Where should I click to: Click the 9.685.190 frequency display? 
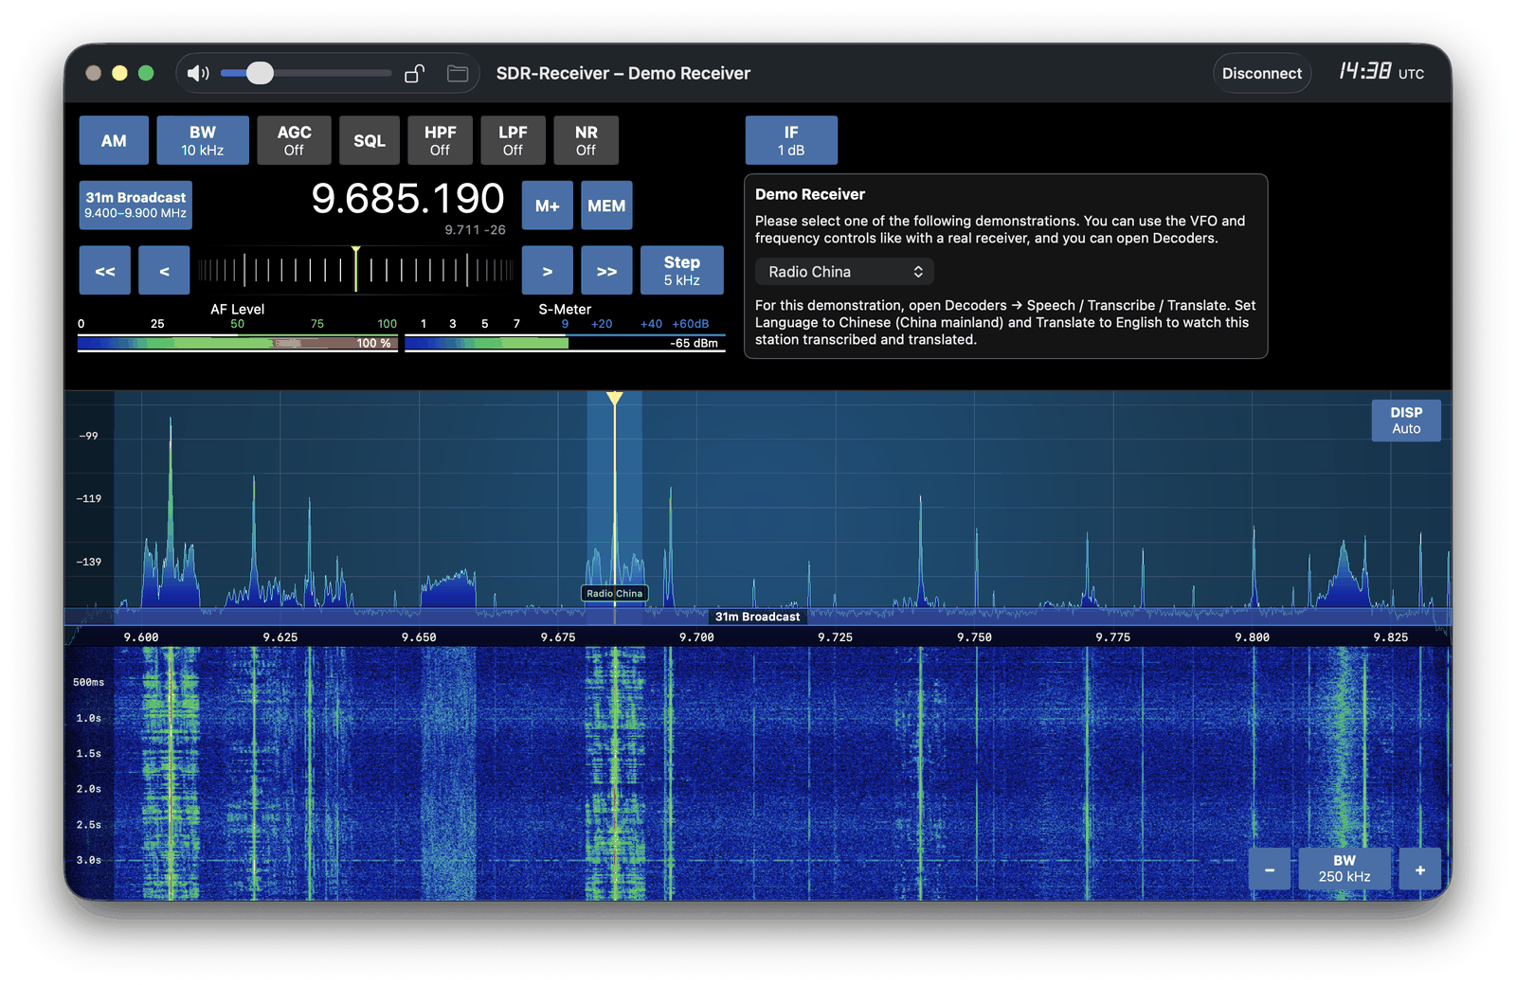tap(407, 199)
